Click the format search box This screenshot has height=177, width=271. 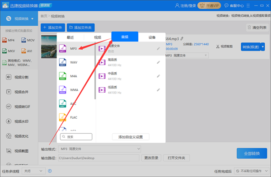click(76, 137)
